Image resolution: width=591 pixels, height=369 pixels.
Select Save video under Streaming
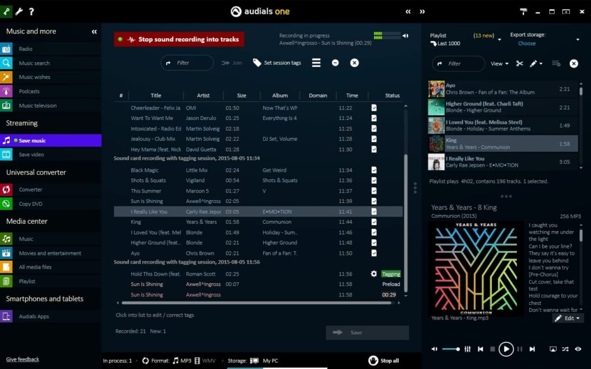click(31, 155)
